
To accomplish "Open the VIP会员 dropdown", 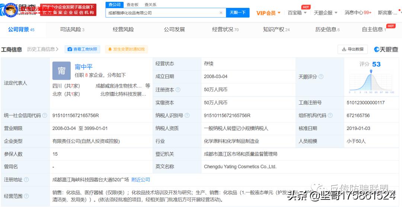I will click(268, 13).
